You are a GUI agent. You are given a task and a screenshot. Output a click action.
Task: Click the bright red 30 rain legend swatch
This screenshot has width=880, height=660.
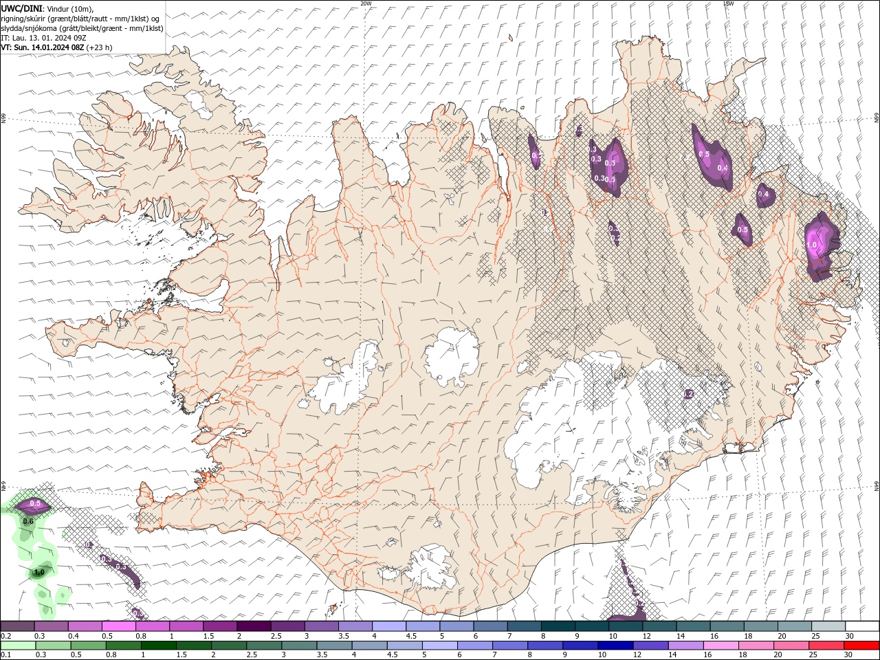[x=861, y=646]
